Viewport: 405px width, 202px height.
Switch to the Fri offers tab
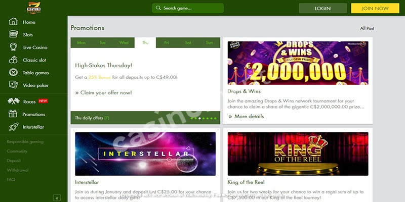(167, 43)
